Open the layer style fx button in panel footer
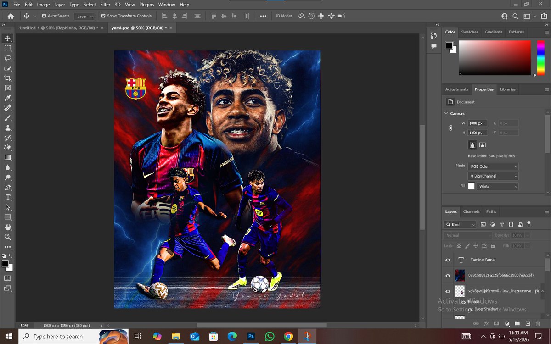Viewport: 551px width, 344px height. click(x=486, y=324)
